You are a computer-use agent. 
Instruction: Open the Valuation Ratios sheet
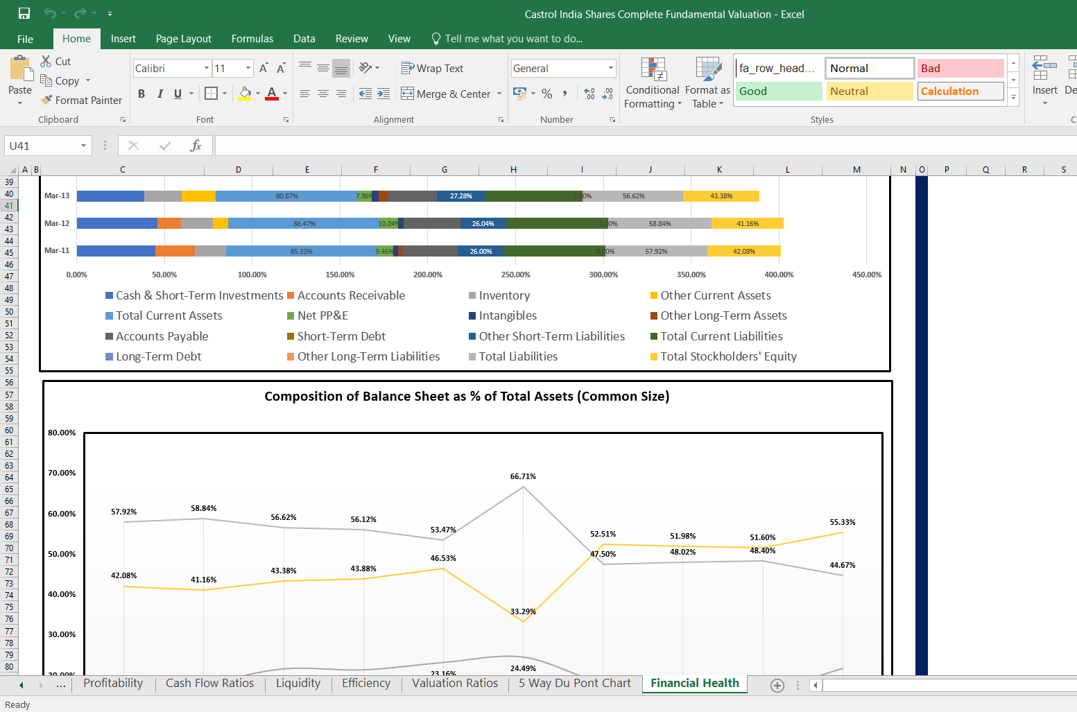tap(455, 683)
